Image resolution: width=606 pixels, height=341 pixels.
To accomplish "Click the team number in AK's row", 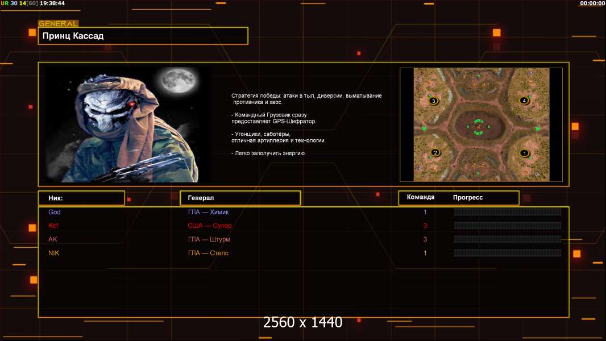I will click(425, 239).
